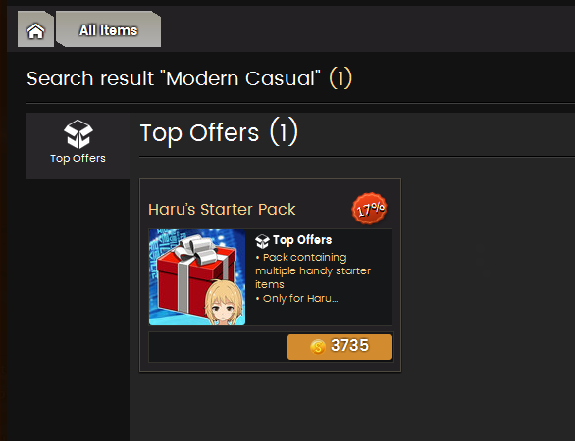Screen dimensions: 575x441
Task: Open Haru's Starter Pack title link
Action: [222, 210]
